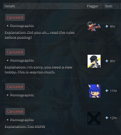Open the red ninja flagger avatar
This screenshot has height=135, width=121.
click(x=94, y=26)
